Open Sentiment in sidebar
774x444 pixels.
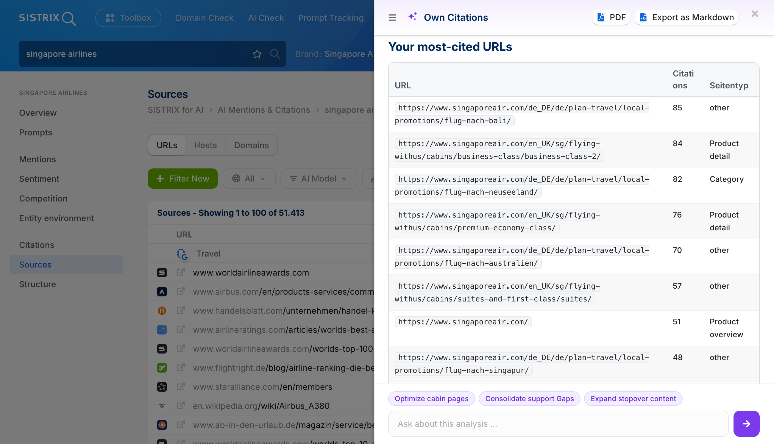39,179
